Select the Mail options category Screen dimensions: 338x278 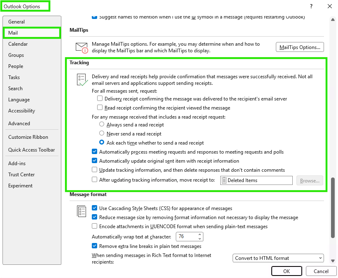32,33
